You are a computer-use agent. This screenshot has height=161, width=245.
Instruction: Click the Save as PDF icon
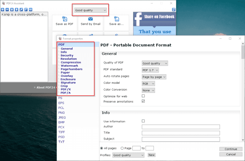coord(64,19)
